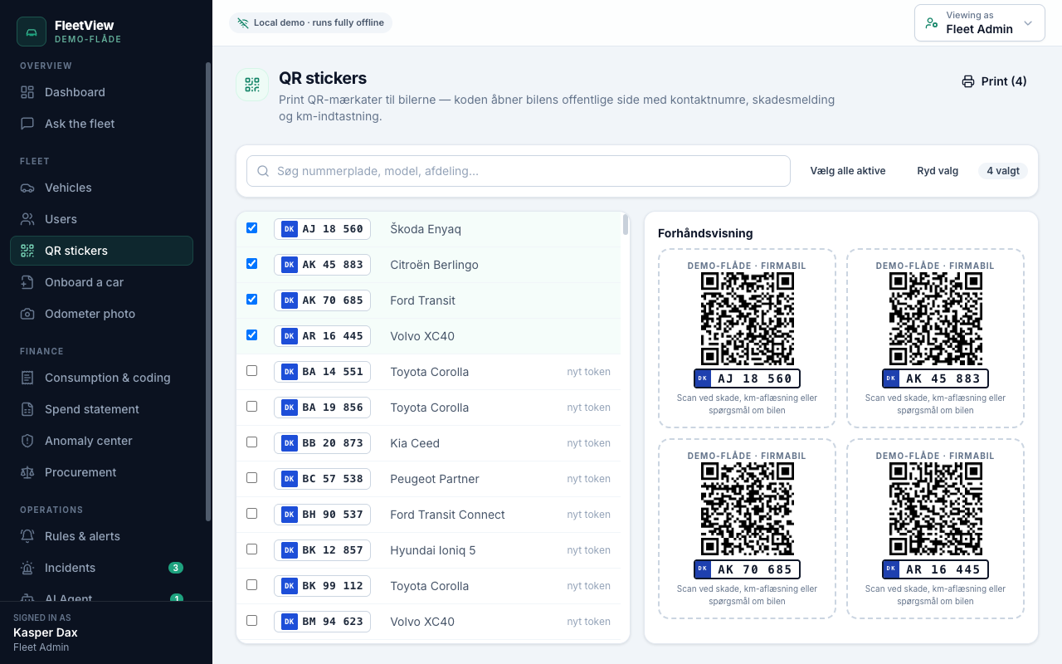Navigate to Anomaly center

tap(101, 441)
